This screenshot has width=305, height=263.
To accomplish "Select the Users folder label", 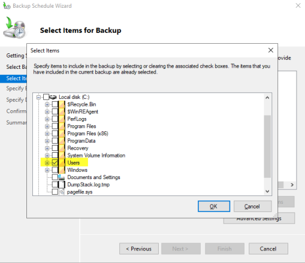I will pyautogui.click(x=74, y=163).
